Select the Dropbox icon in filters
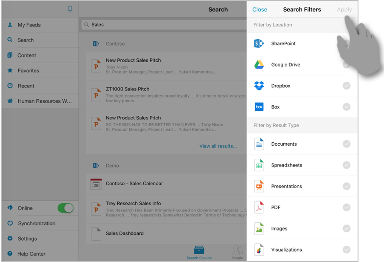Screen dimensions: 384x262 (259, 86)
